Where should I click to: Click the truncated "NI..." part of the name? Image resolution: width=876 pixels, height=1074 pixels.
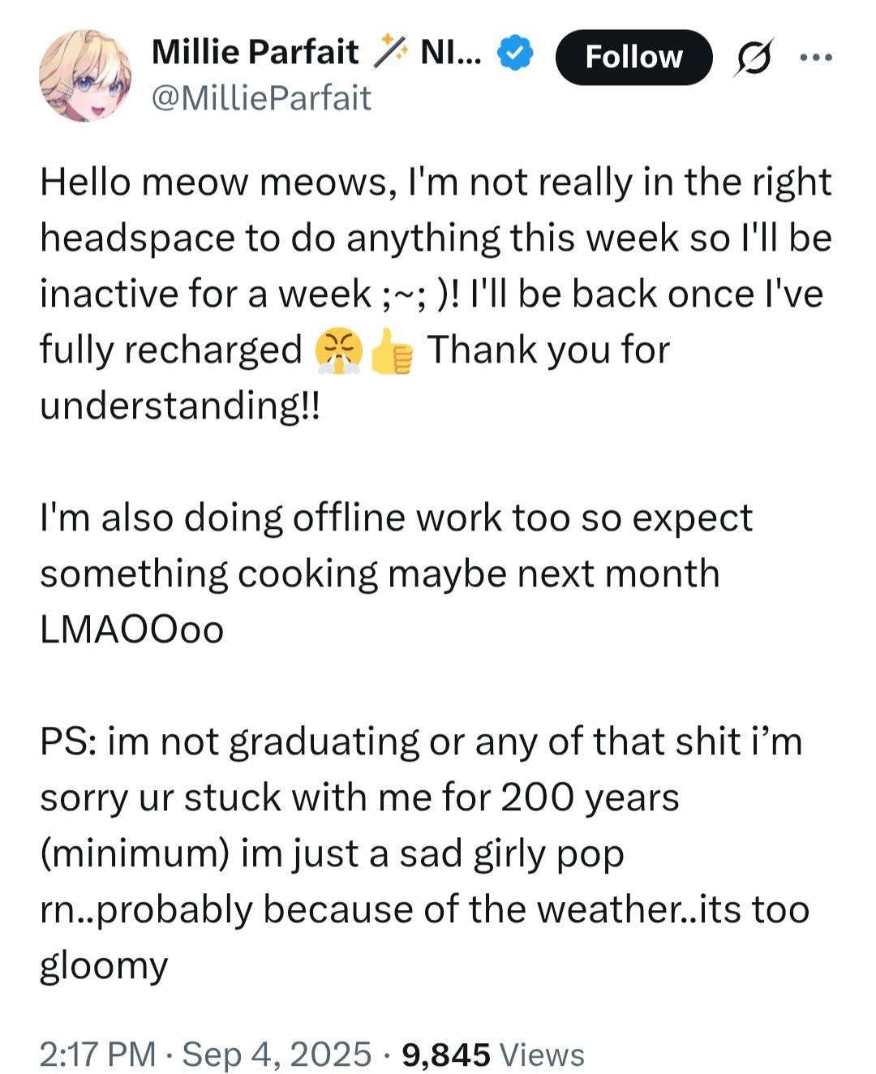pos(451,52)
